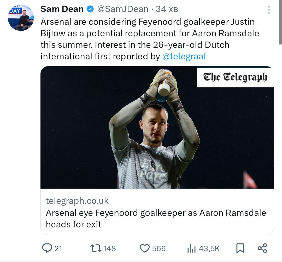Open the @SamJDean handle link
Image resolution: width=282 pixels, height=262 pixels.
[x=122, y=9]
